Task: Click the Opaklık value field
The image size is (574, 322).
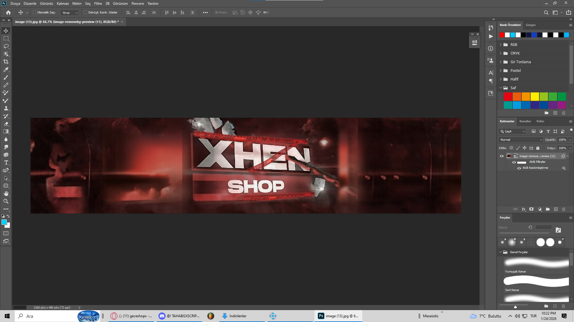Action: coord(562,140)
